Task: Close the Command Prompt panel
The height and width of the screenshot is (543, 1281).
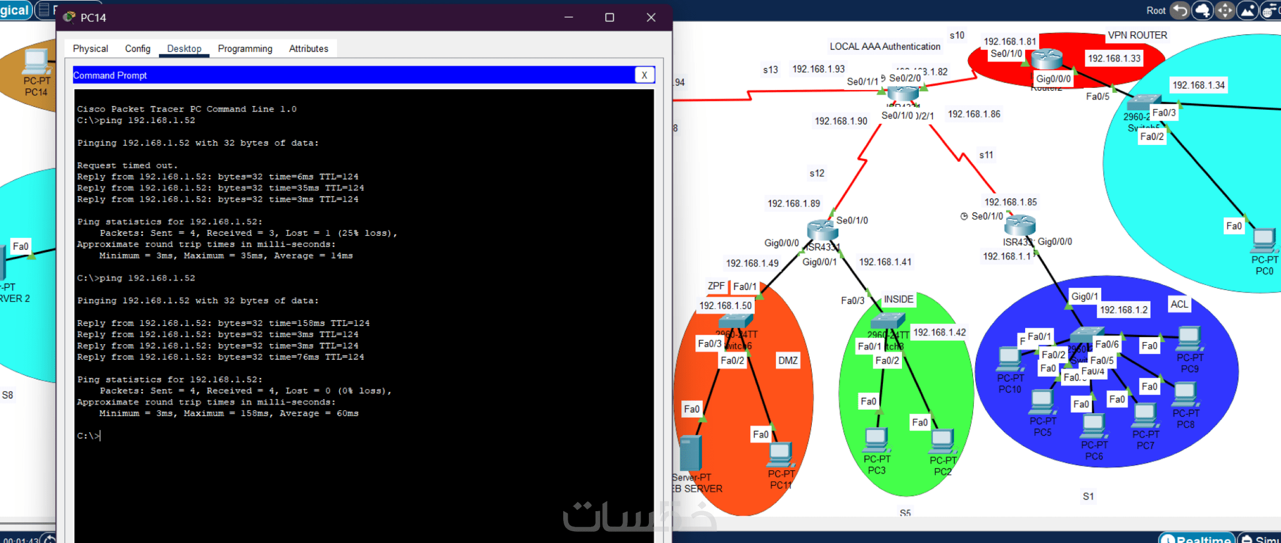Action: pos(644,75)
